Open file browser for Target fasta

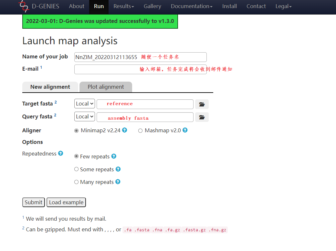(x=202, y=104)
